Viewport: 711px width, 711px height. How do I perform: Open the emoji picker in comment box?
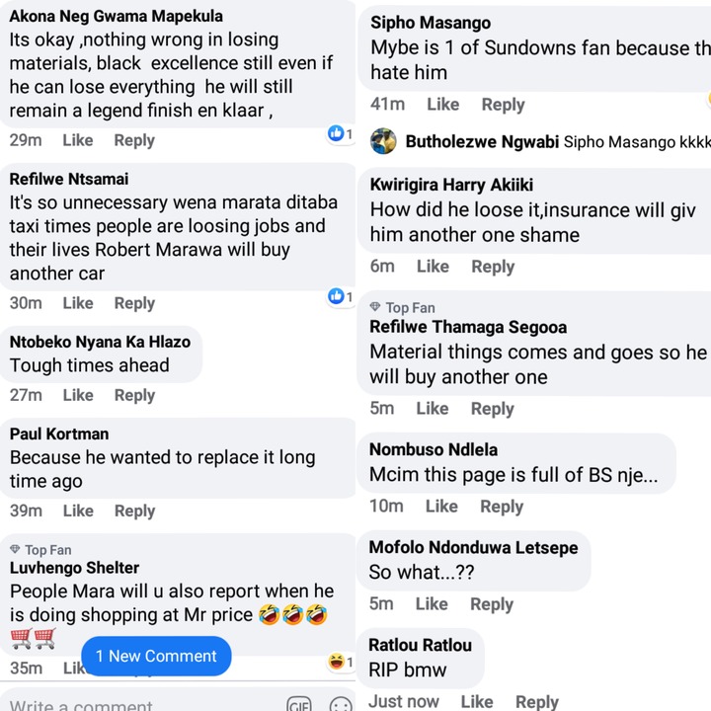(341, 705)
